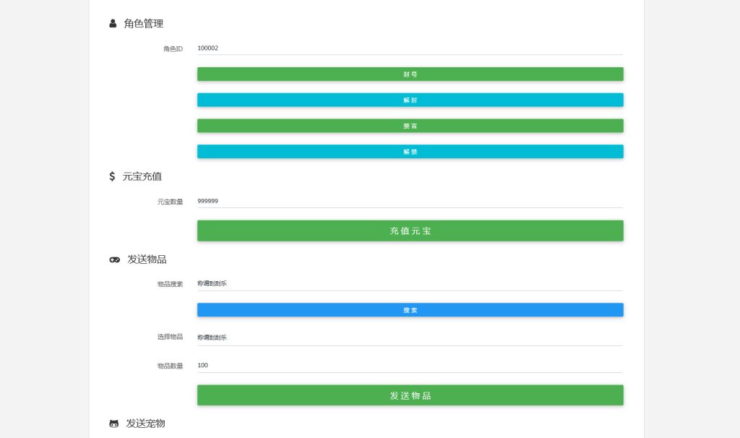Click the 发送宠物 section heading

coord(147,424)
